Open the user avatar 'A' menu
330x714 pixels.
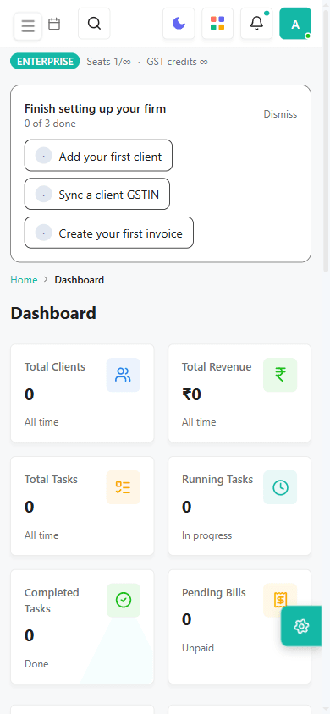click(295, 23)
